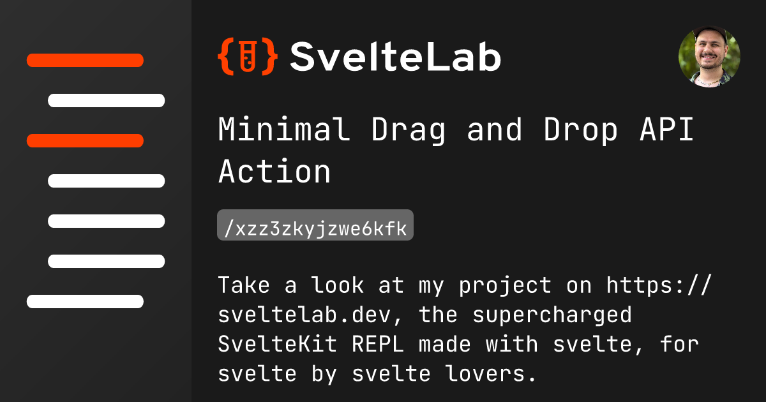The height and width of the screenshot is (402, 766).
Task: Select the lower orange line in sidebar graphic
Action: (85, 140)
